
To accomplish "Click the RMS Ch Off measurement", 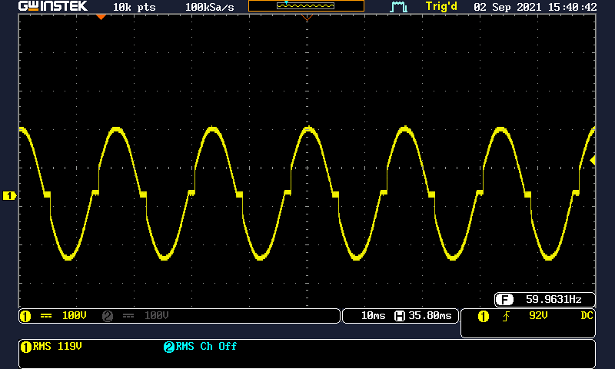I will (x=206, y=346).
